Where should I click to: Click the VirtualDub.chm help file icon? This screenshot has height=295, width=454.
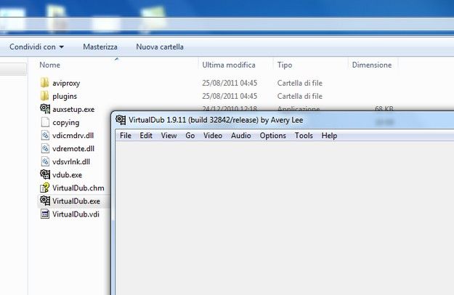click(44, 187)
